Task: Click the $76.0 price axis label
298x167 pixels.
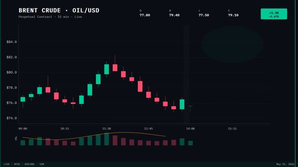Action: click(12, 103)
